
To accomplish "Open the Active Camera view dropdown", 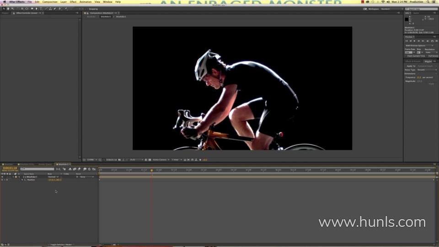I will pos(161,160).
